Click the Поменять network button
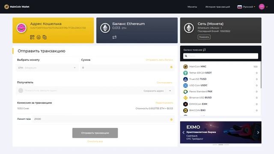The image size is (274, 154). (204, 37)
